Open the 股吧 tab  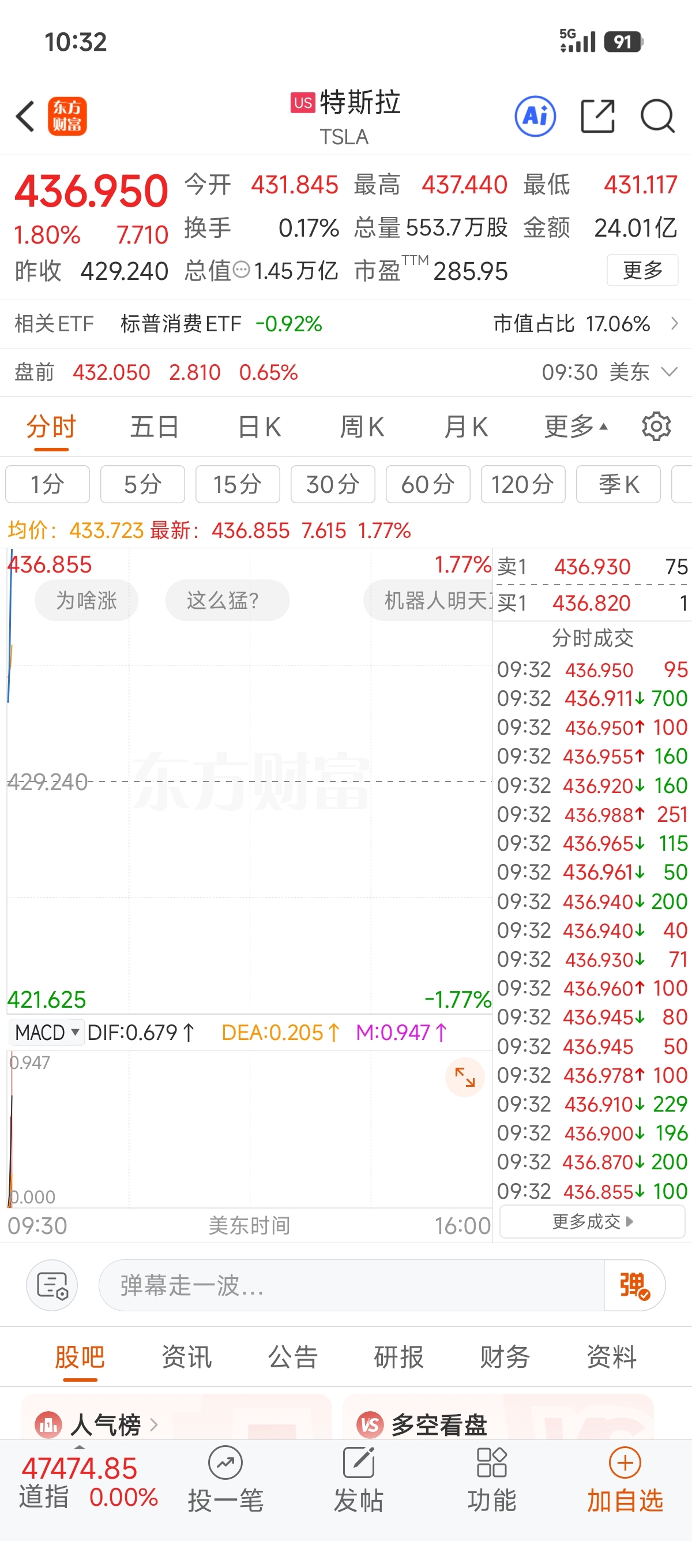tap(80, 1356)
